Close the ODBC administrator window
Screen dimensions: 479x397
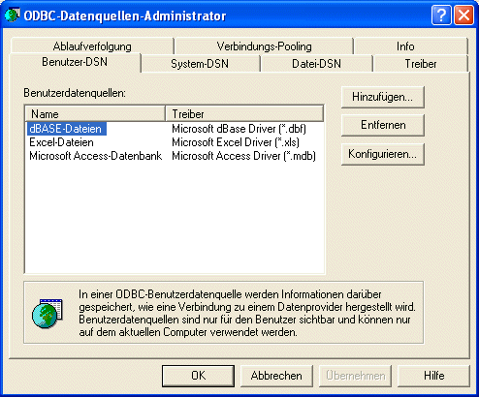tap(463, 15)
